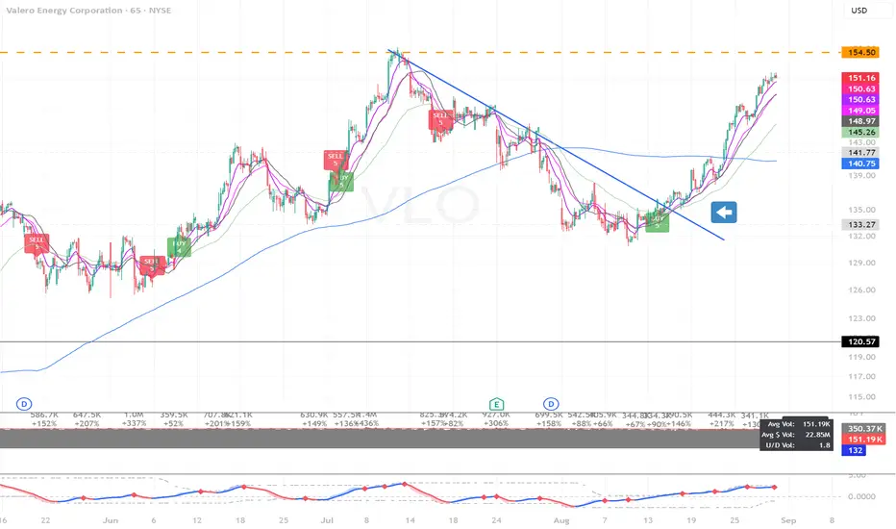The height and width of the screenshot is (529, 896).
Task: Click the +217% volume label
Action: tap(721, 424)
